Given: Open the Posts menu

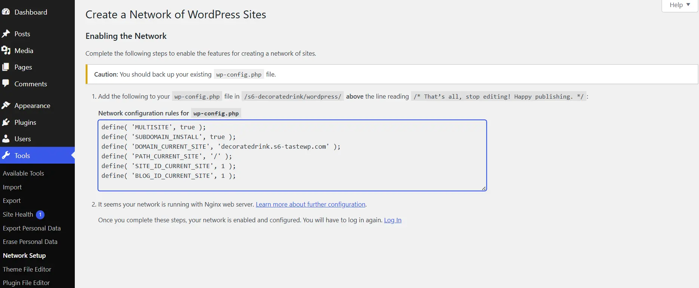Looking at the screenshot, I should click(22, 34).
